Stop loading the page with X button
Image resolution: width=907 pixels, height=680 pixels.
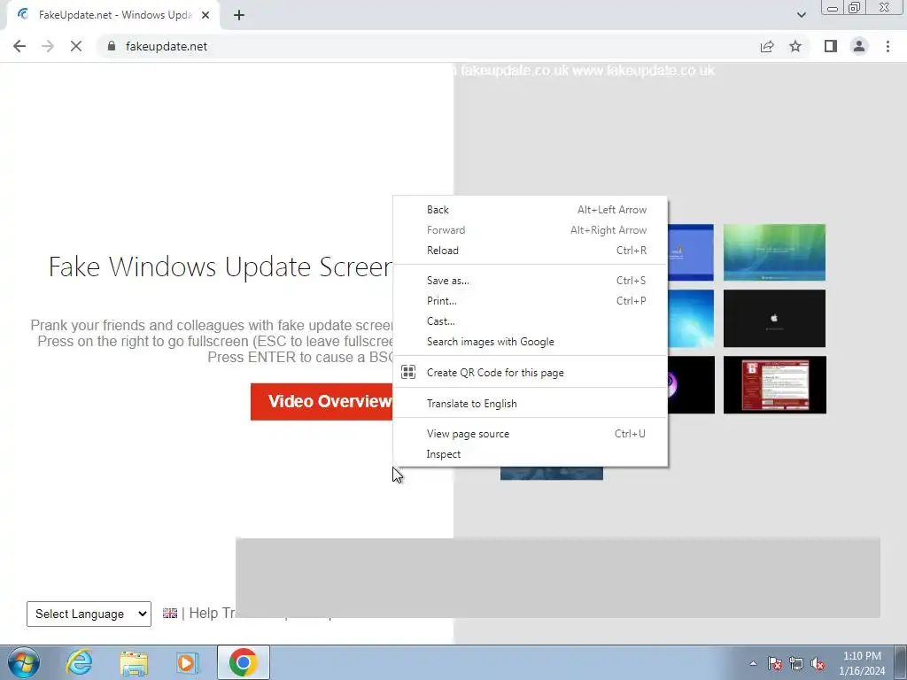[x=76, y=46]
